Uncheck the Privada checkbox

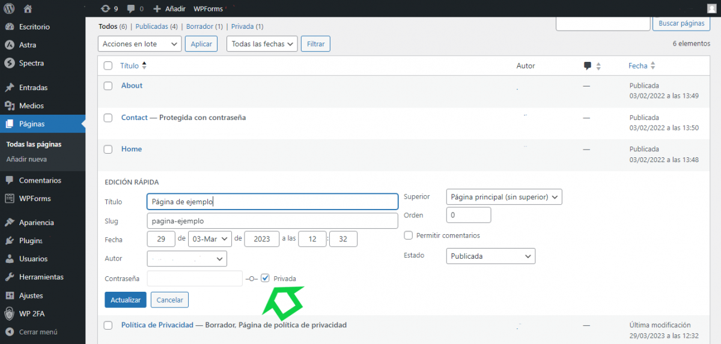coord(265,279)
